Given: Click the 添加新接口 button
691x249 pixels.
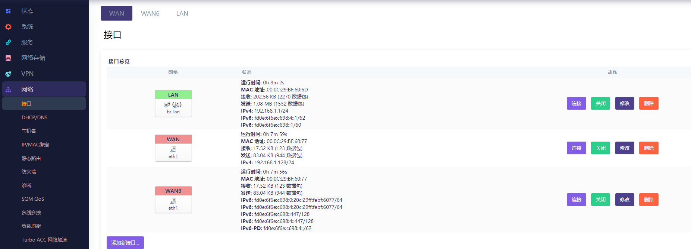Looking at the screenshot, I should pos(125,243).
